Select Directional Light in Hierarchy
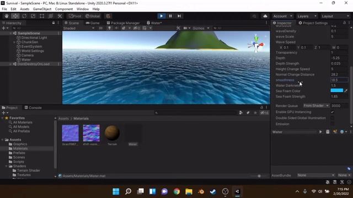This screenshot has width=353, height=198. pyautogui.click(x=34, y=37)
